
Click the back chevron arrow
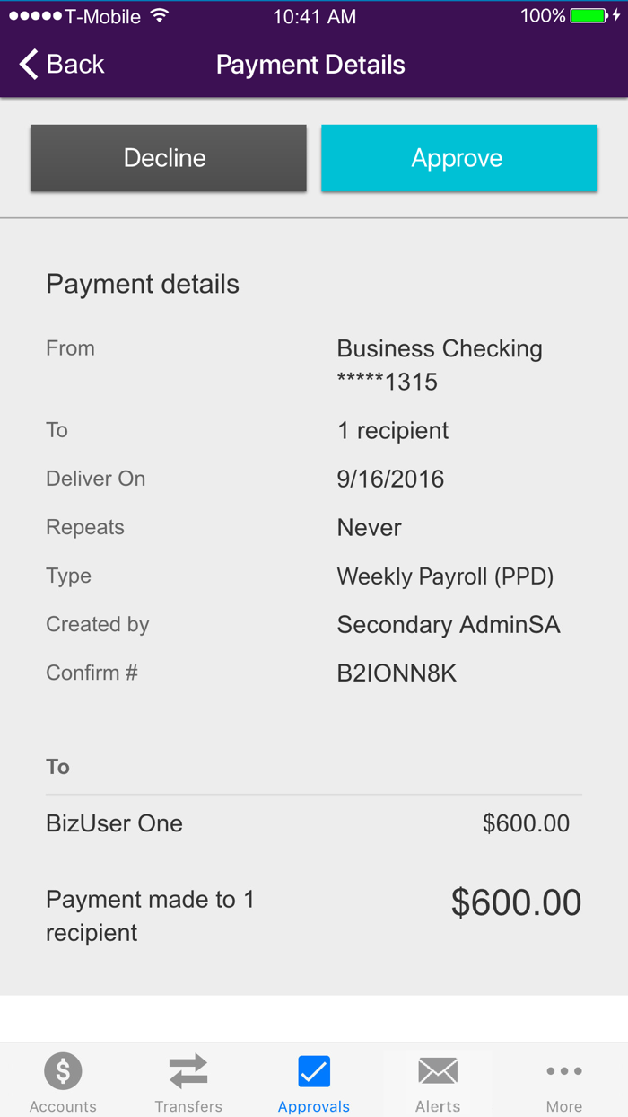[28, 64]
